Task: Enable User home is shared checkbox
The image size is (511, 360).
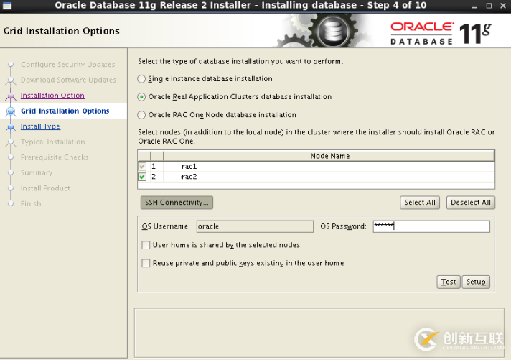Action: (146, 245)
